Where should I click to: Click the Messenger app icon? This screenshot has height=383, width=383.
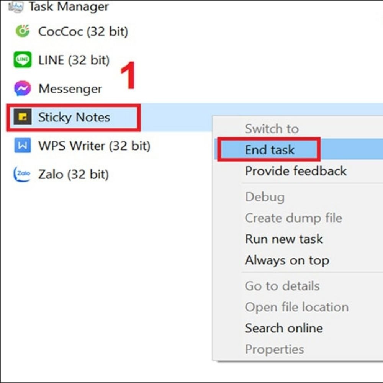pos(22,89)
